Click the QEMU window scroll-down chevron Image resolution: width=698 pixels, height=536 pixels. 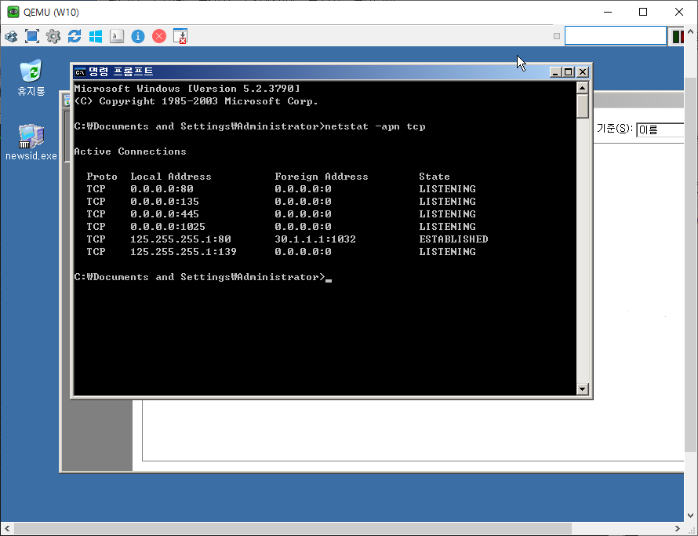point(690,516)
